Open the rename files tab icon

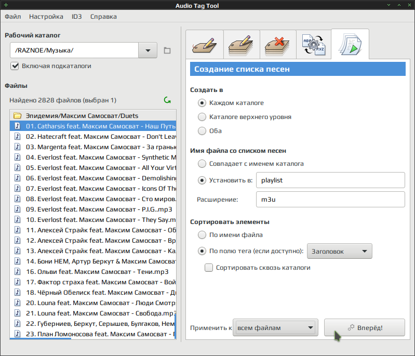pyautogui.click(x=314, y=45)
